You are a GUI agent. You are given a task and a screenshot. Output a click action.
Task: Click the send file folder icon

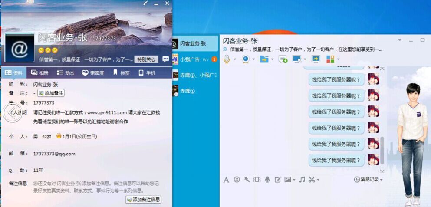[x=264, y=59]
